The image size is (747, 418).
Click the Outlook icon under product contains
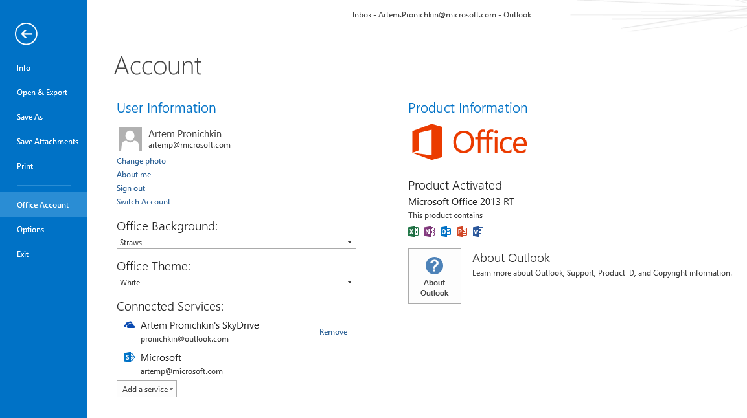[446, 232]
